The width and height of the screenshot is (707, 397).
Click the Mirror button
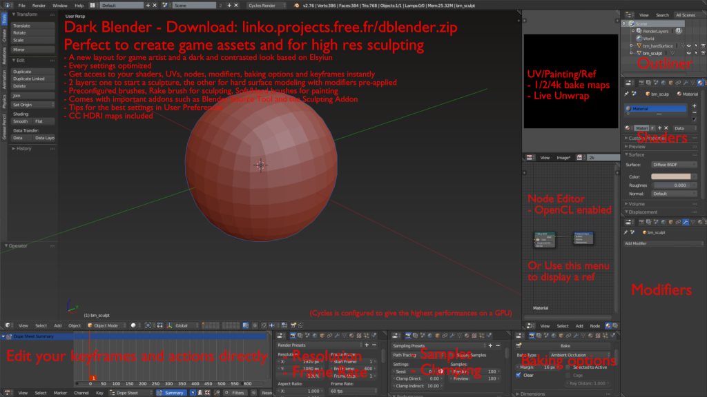(33, 50)
